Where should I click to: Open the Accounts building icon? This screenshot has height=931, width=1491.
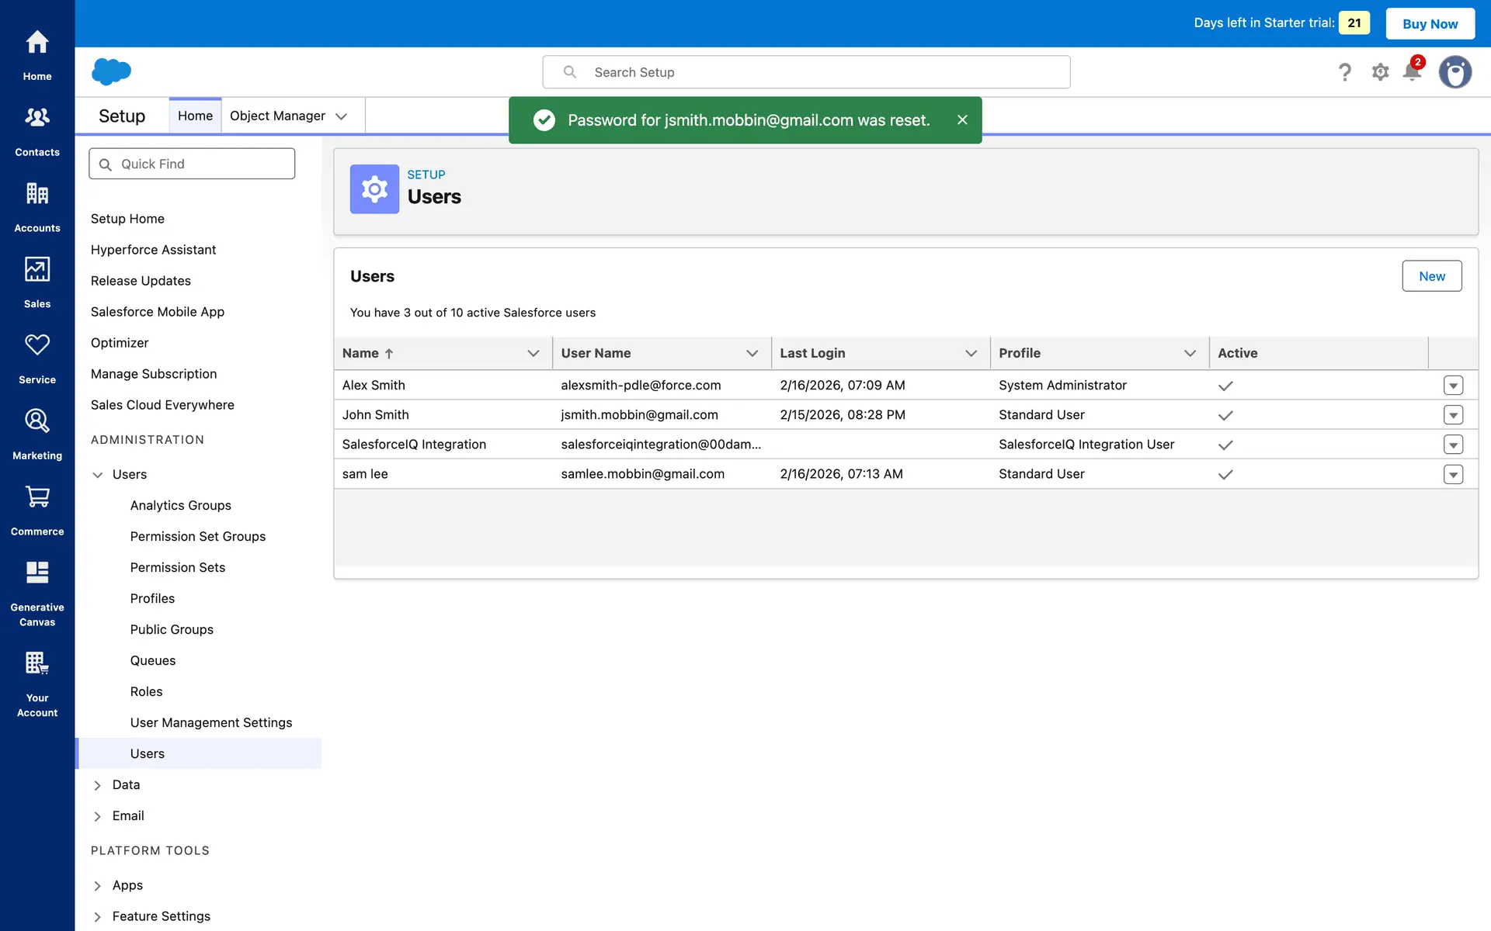point(37,194)
